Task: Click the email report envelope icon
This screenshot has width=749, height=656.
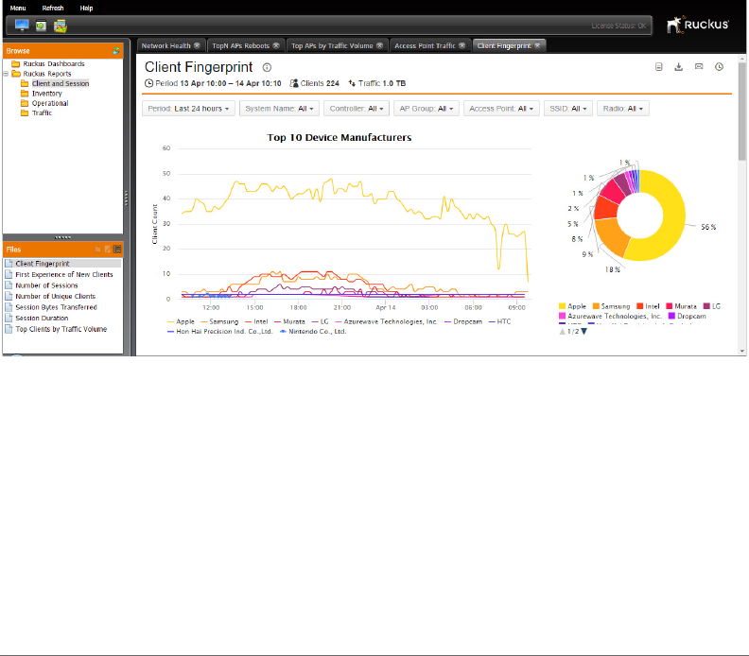Action: [x=699, y=67]
